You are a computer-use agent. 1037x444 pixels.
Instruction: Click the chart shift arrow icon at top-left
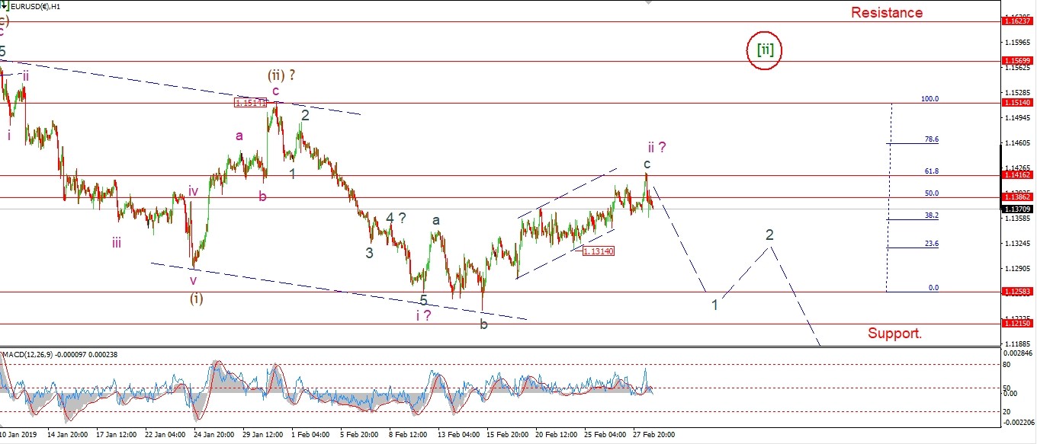(4, 6)
